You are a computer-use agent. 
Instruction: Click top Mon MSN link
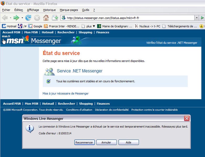point(31,32)
